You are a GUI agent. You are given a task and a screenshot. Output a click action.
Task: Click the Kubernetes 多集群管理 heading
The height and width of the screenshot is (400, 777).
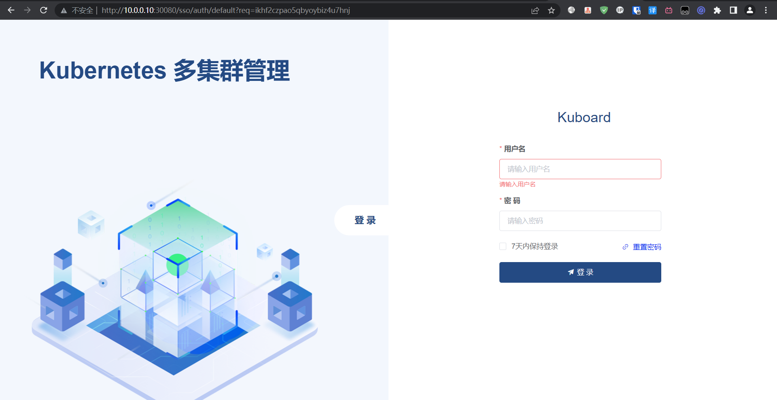pos(164,70)
